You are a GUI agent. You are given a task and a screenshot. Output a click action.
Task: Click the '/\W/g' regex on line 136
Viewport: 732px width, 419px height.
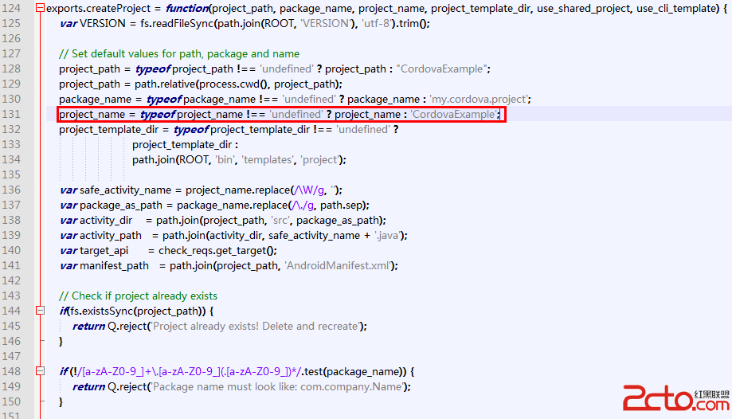pos(308,190)
